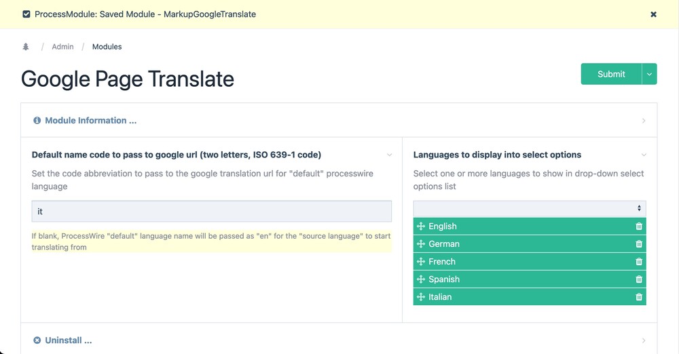
Task: Open the Submit button dropdown arrow
Action: point(649,74)
